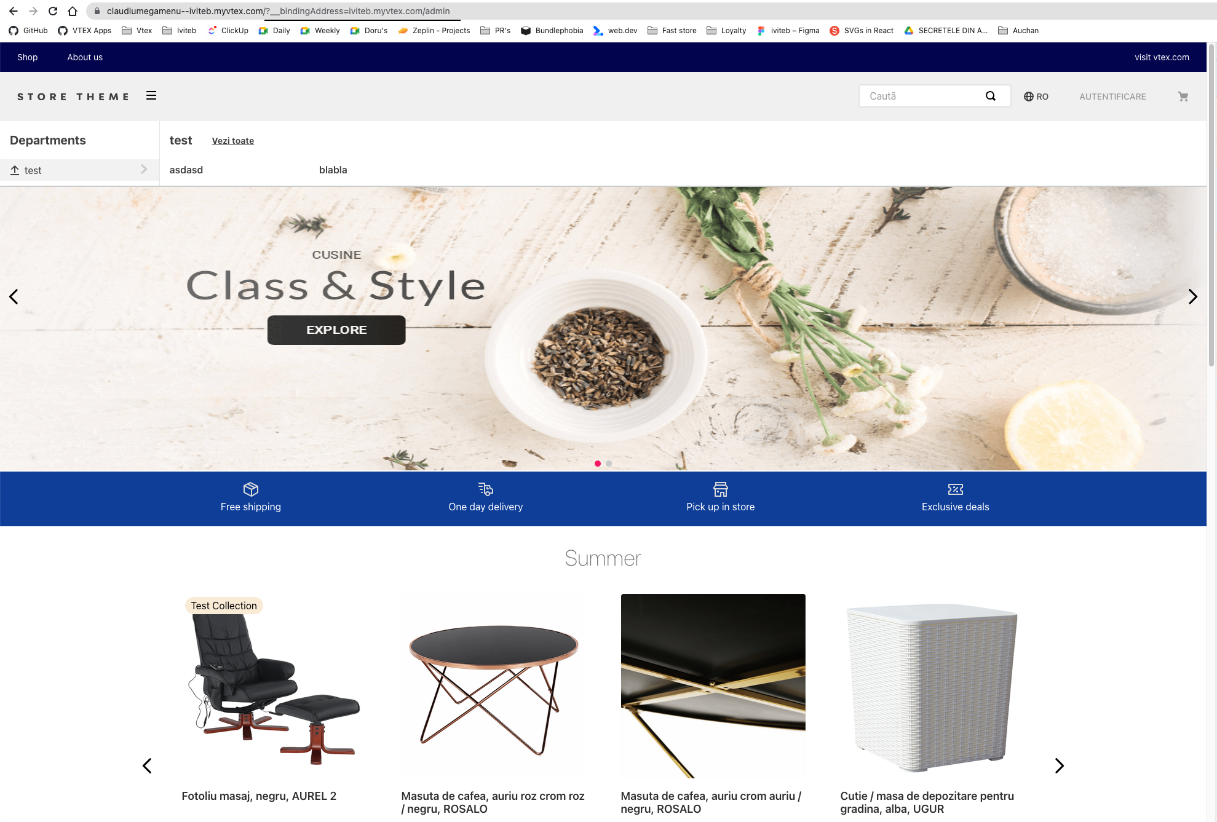Image resolution: width=1217 pixels, height=822 pixels.
Task: Reload the page with browser refresh icon
Action: (x=53, y=11)
